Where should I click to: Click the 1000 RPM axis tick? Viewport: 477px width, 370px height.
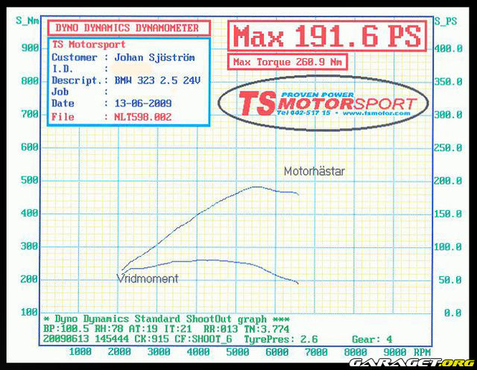[80, 352]
